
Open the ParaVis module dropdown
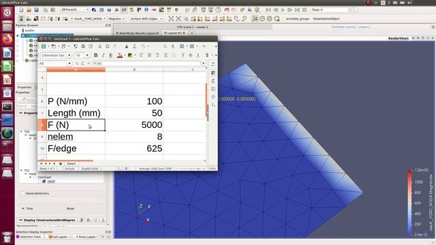(75, 10)
